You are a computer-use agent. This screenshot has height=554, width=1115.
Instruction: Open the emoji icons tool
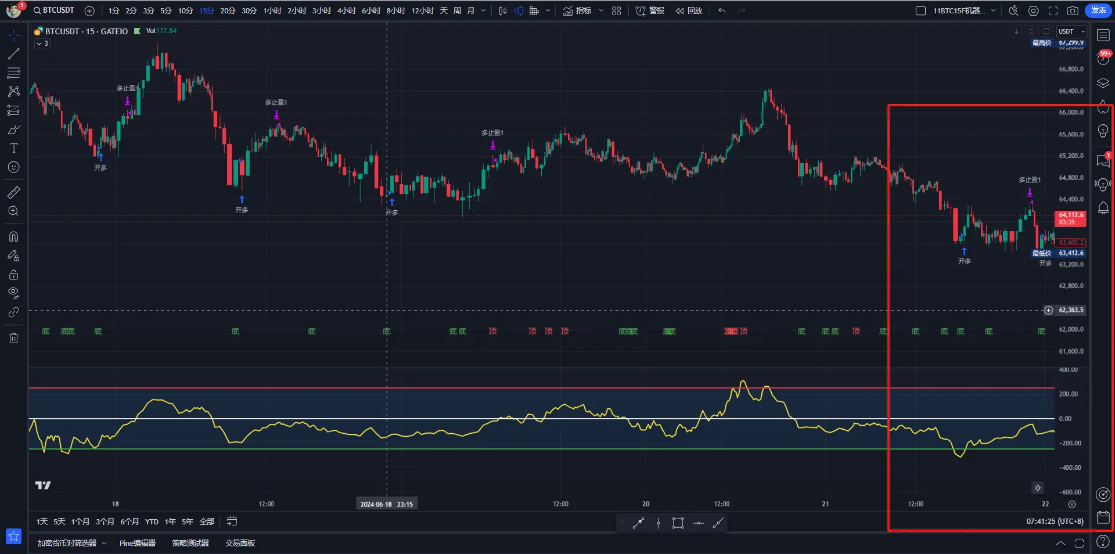(x=14, y=167)
